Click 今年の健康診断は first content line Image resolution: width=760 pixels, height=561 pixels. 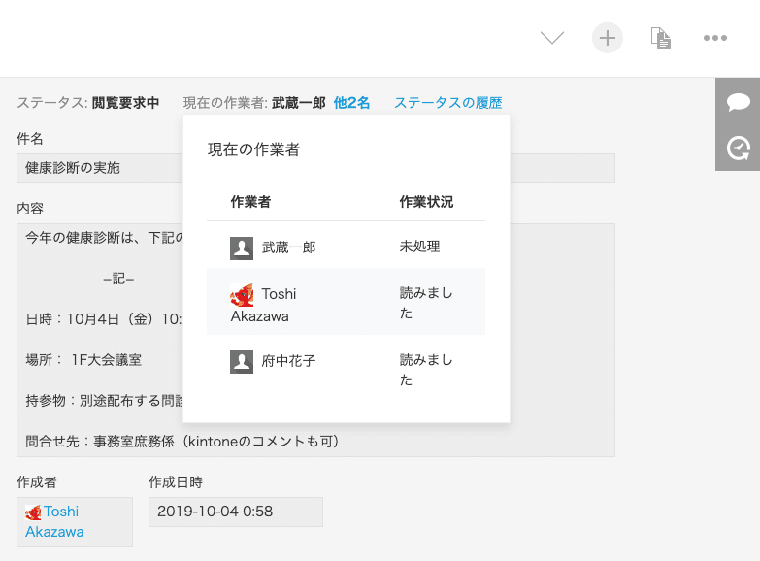[104, 238]
